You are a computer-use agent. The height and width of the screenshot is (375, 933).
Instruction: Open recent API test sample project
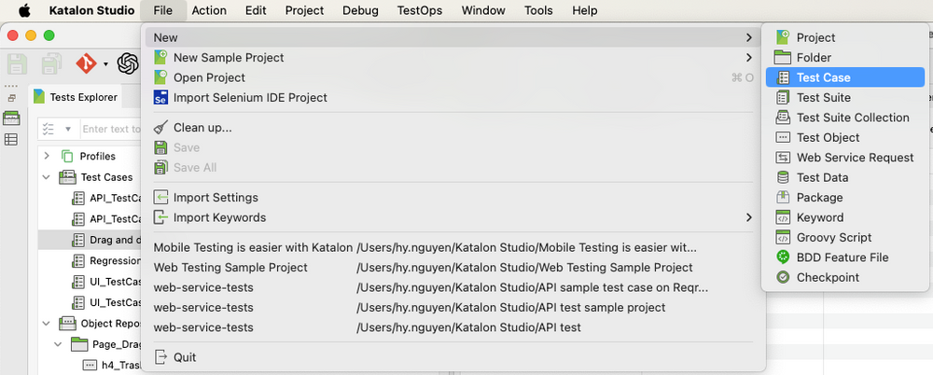(453, 307)
